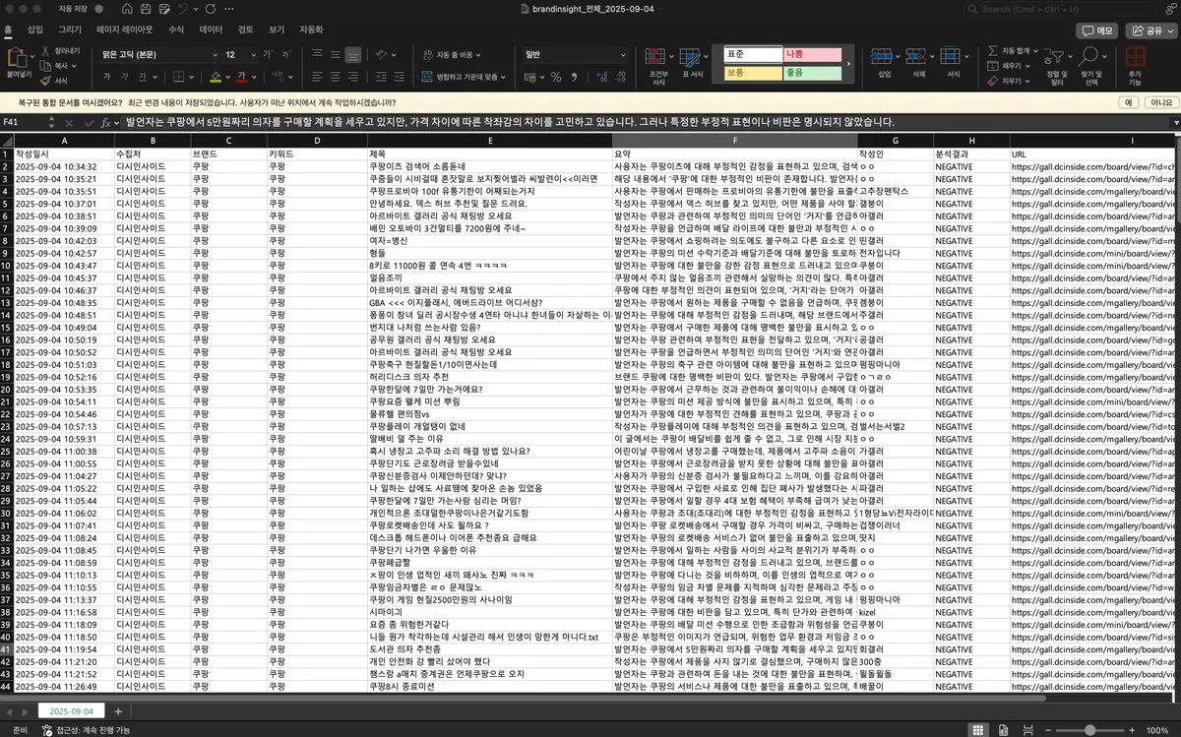
Task: Click No (아니요) in the recovery message bar
Action: click(1161, 101)
